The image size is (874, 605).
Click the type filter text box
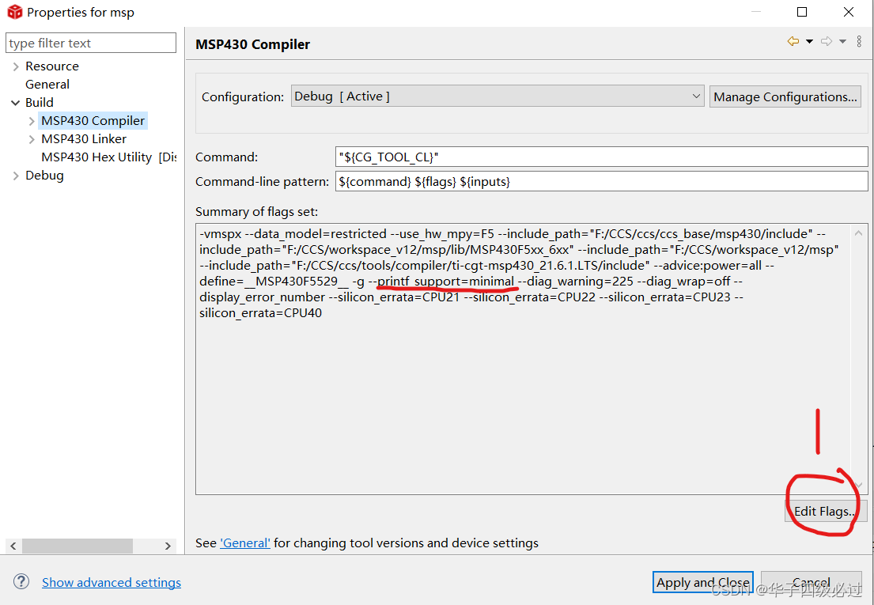pyautogui.click(x=90, y=42)
